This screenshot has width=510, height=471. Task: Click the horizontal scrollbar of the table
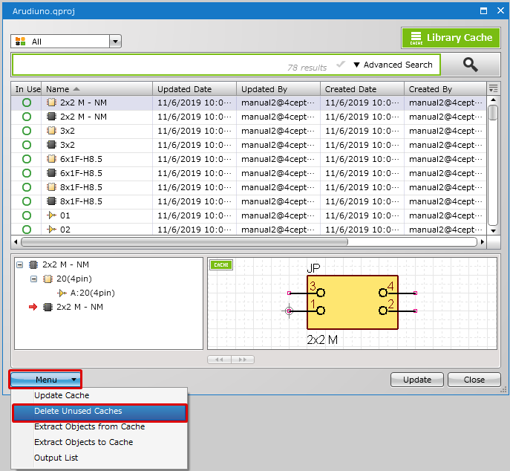point(184,241)
